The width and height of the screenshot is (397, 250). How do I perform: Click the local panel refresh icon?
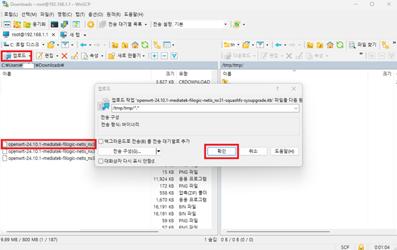point(145,45)
